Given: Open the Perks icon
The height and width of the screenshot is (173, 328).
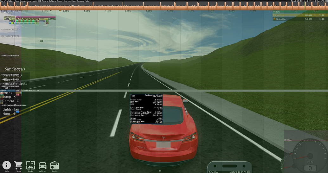Looking at the screenshot, I should point(30,165).
